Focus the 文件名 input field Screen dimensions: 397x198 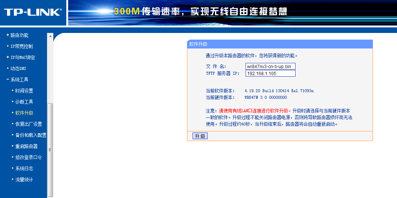(x=270, y=67)
